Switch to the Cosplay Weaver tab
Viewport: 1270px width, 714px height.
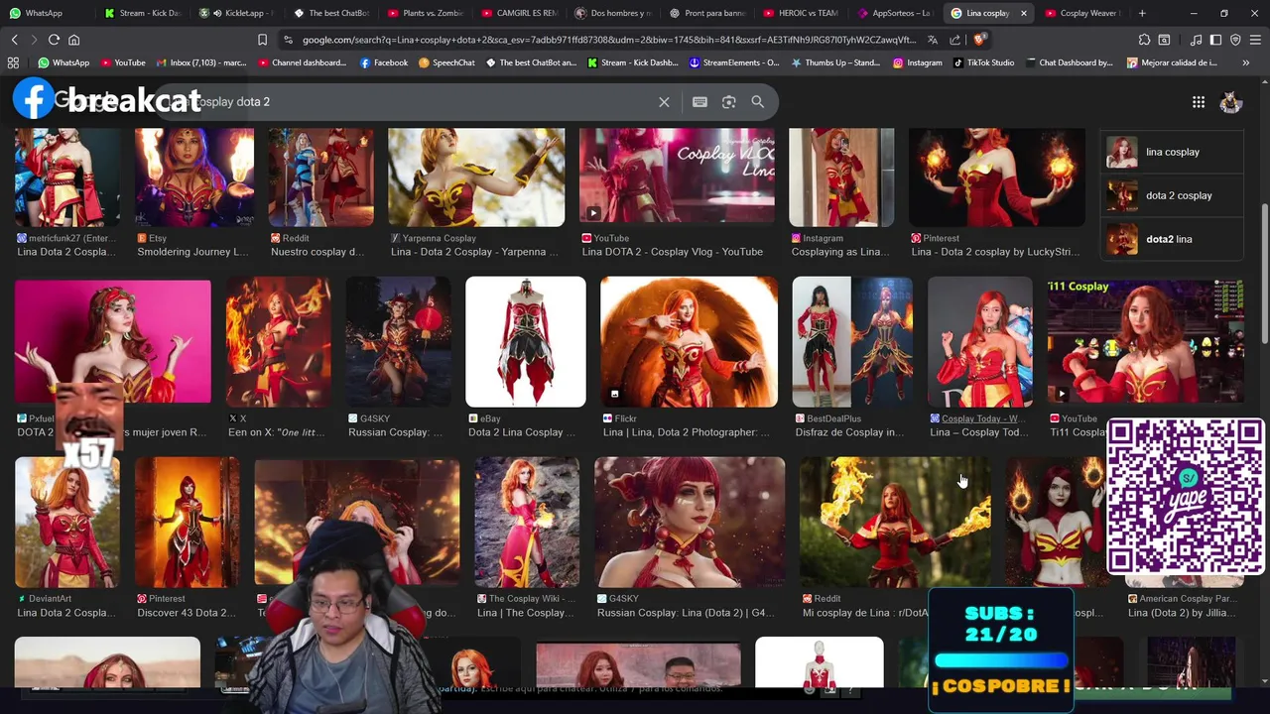pyautogui.click(x=1081, y=13)
